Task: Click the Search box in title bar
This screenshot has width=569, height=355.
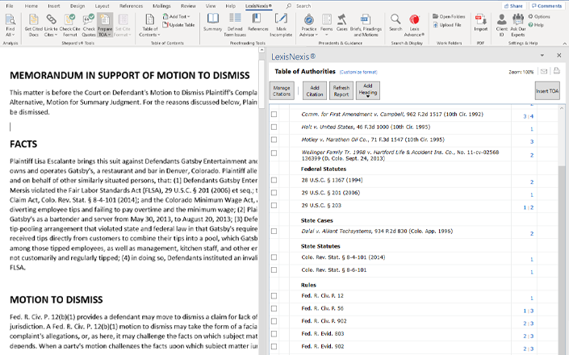Action: (304, 6)
